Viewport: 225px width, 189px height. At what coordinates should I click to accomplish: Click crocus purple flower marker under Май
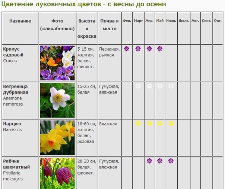160,49
